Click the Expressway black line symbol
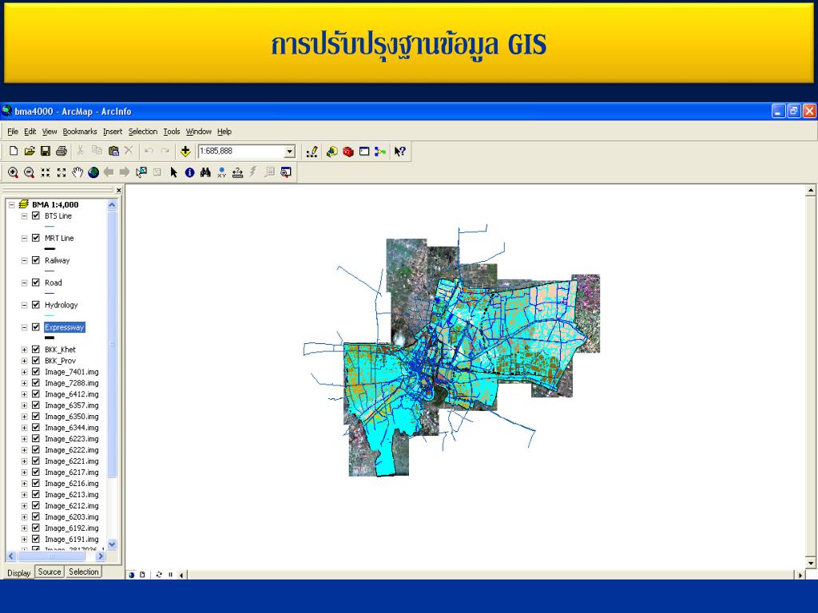This screenshot has height=613, width=818. coord(50,338)
